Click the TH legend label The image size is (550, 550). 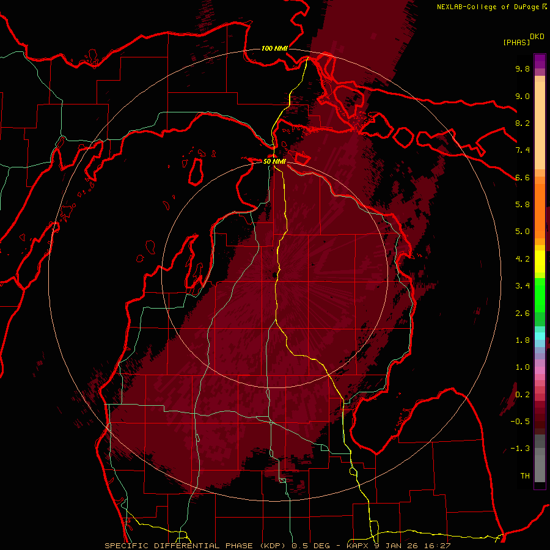(525, 476)
